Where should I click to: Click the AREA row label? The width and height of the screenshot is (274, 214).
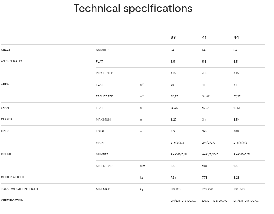point(5,85)
